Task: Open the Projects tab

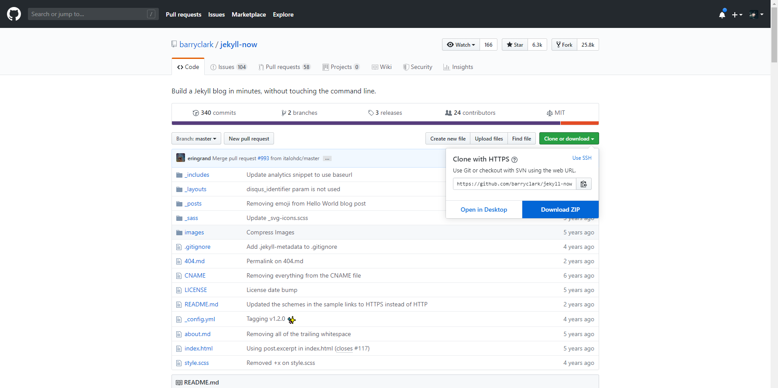Action: (341, 67)
